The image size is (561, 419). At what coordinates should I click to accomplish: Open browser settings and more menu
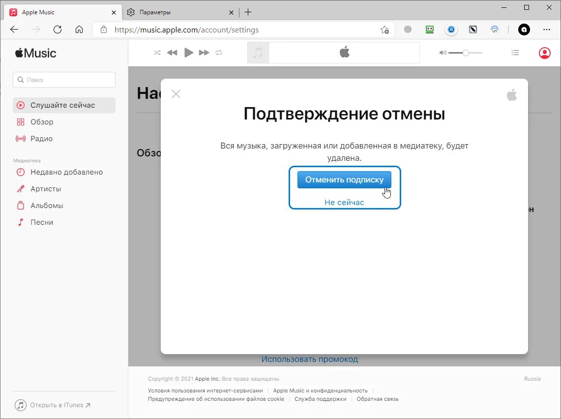547,30
